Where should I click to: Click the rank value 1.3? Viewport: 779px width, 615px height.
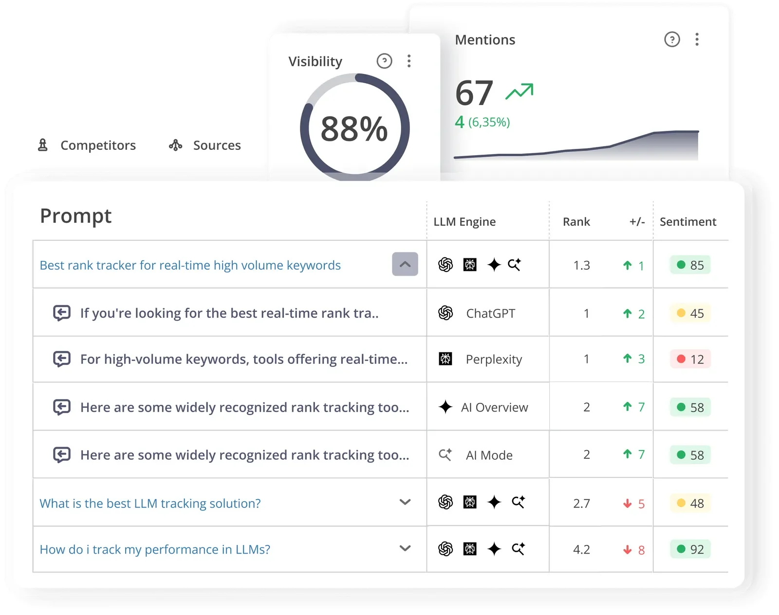click(581, 265)
